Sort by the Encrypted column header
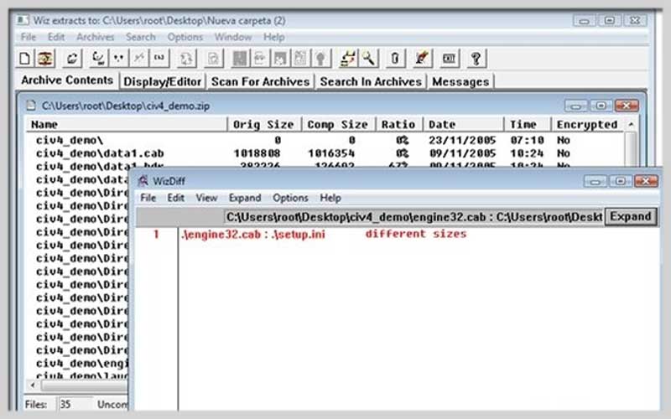The image size is (671, 419). click(x=587, y=124)
